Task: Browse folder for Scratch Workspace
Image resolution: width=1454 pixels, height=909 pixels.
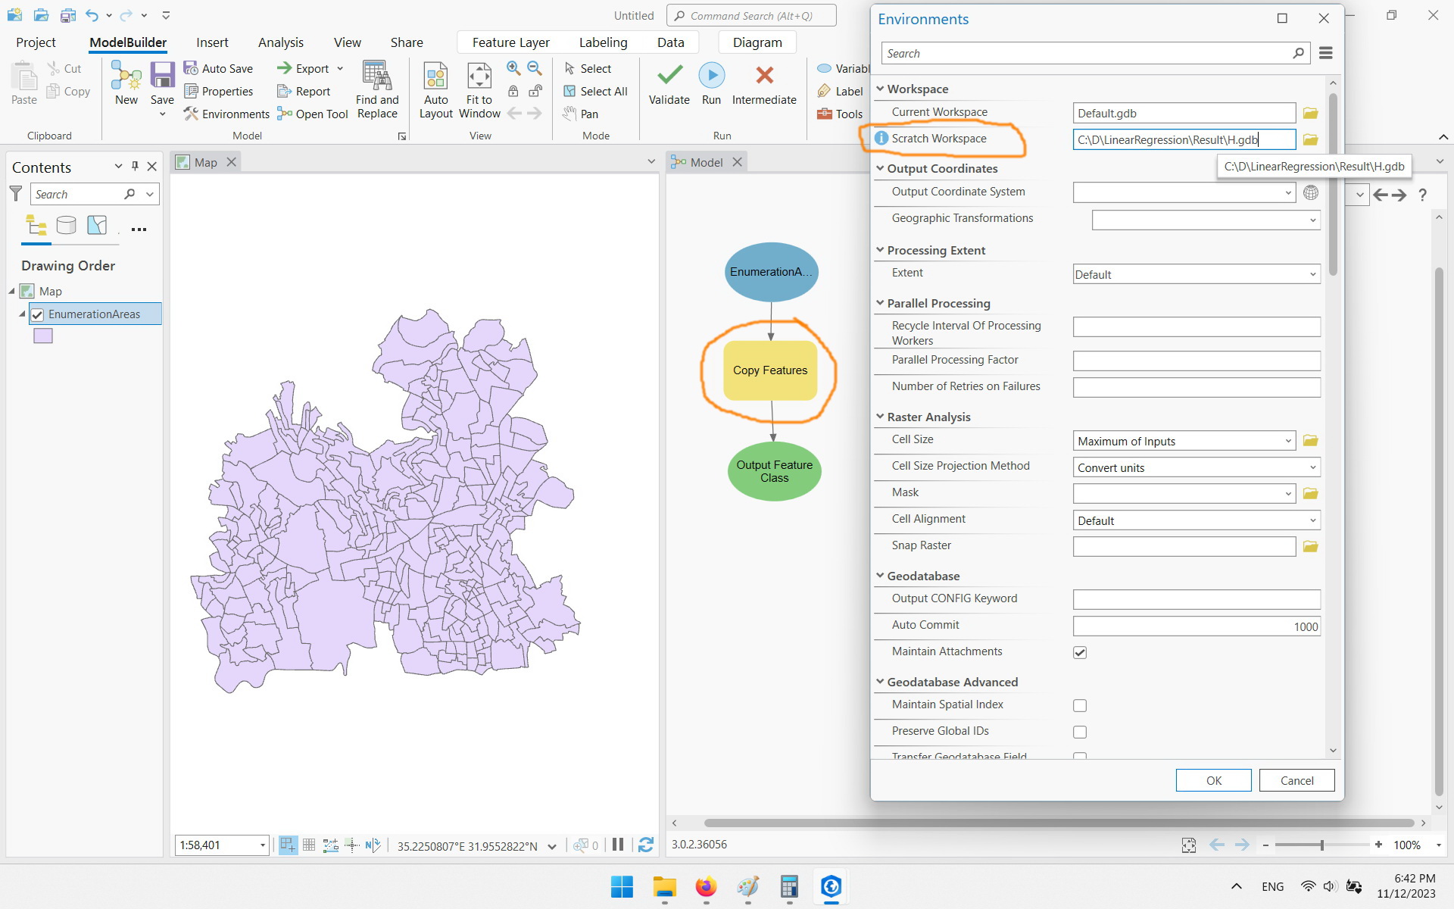Action: point(1310,140)
